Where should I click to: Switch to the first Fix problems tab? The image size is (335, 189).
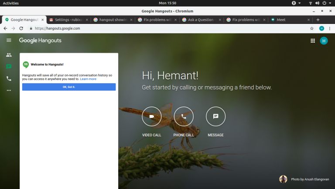(x=157, y=20)
